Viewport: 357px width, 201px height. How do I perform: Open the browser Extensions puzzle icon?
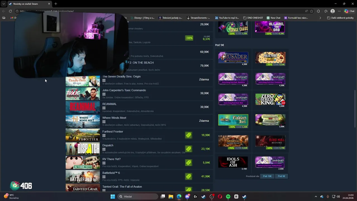click(x=319, y=11)
